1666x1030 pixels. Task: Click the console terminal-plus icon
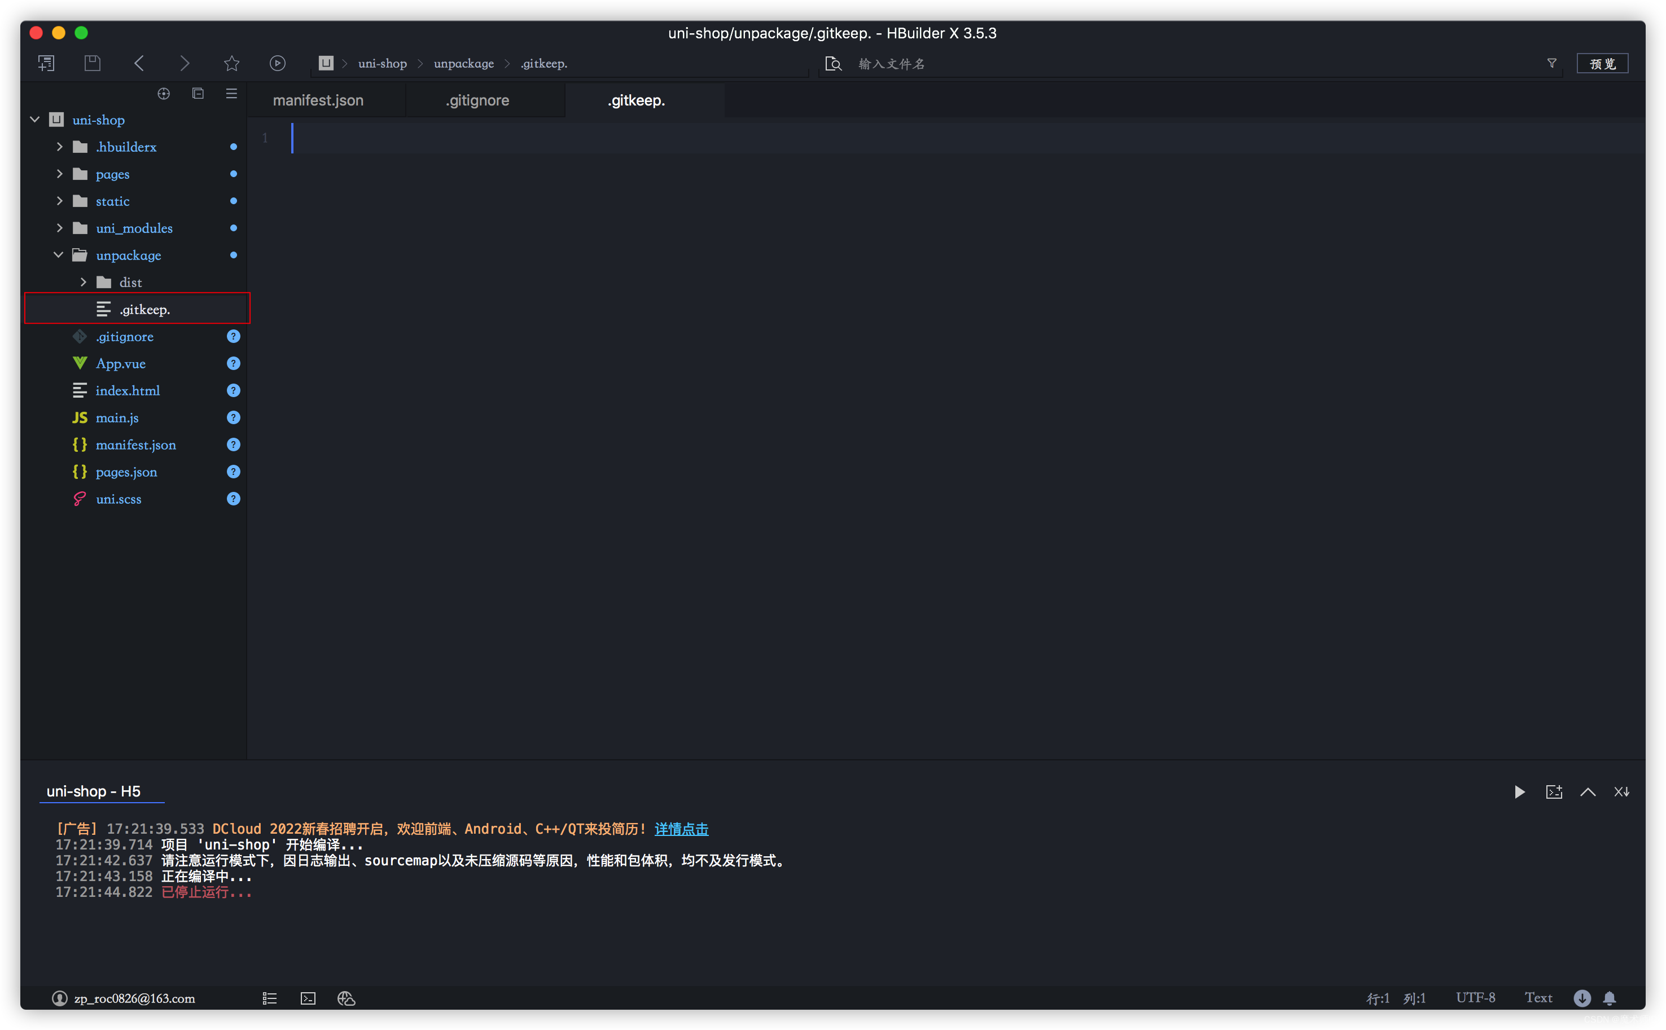coord(1554,791)
